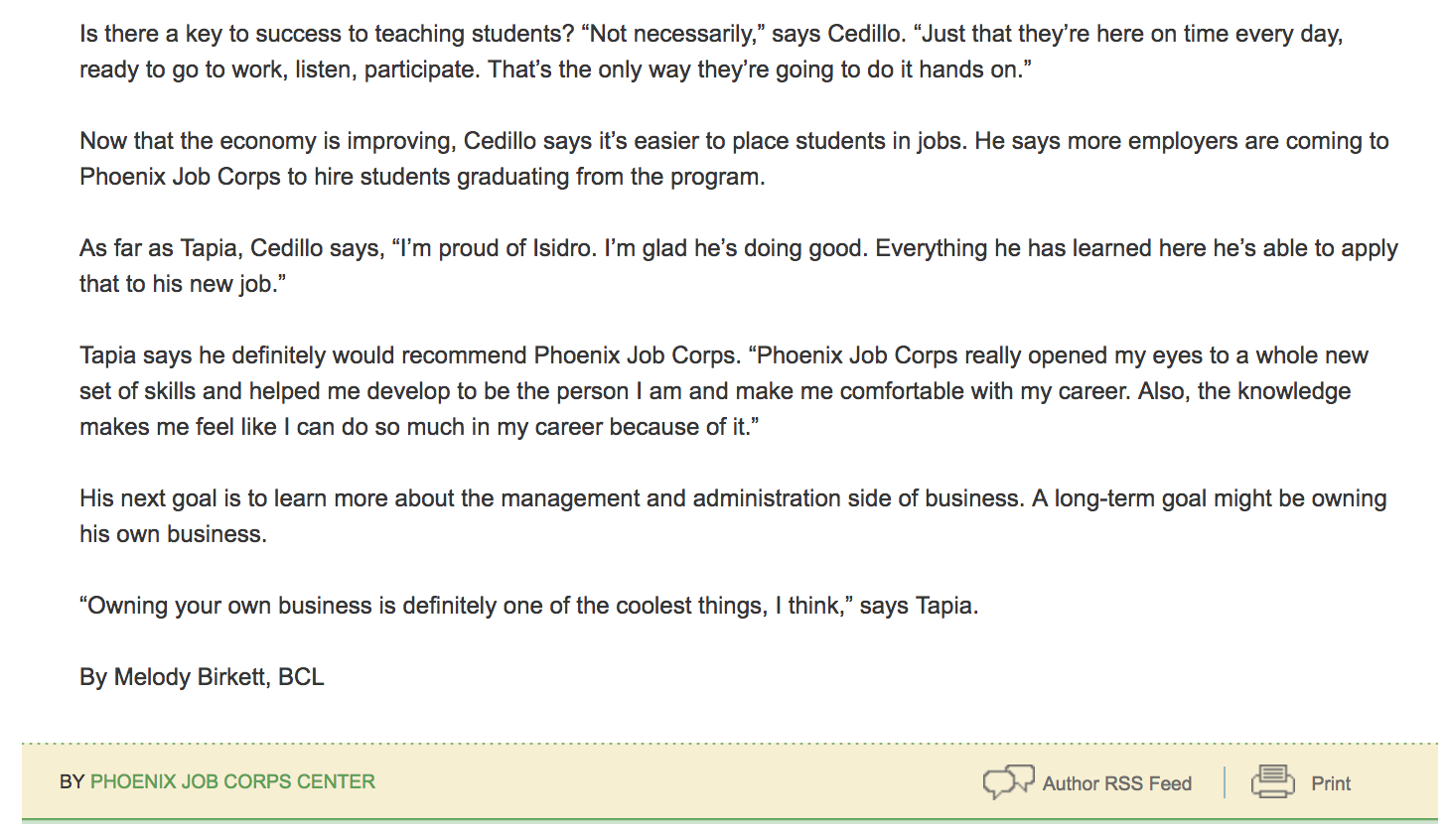Click the Author RSS Feed speech bubble icon
The height and width of the screenshot is (838, 1448).
point(1008,782)
